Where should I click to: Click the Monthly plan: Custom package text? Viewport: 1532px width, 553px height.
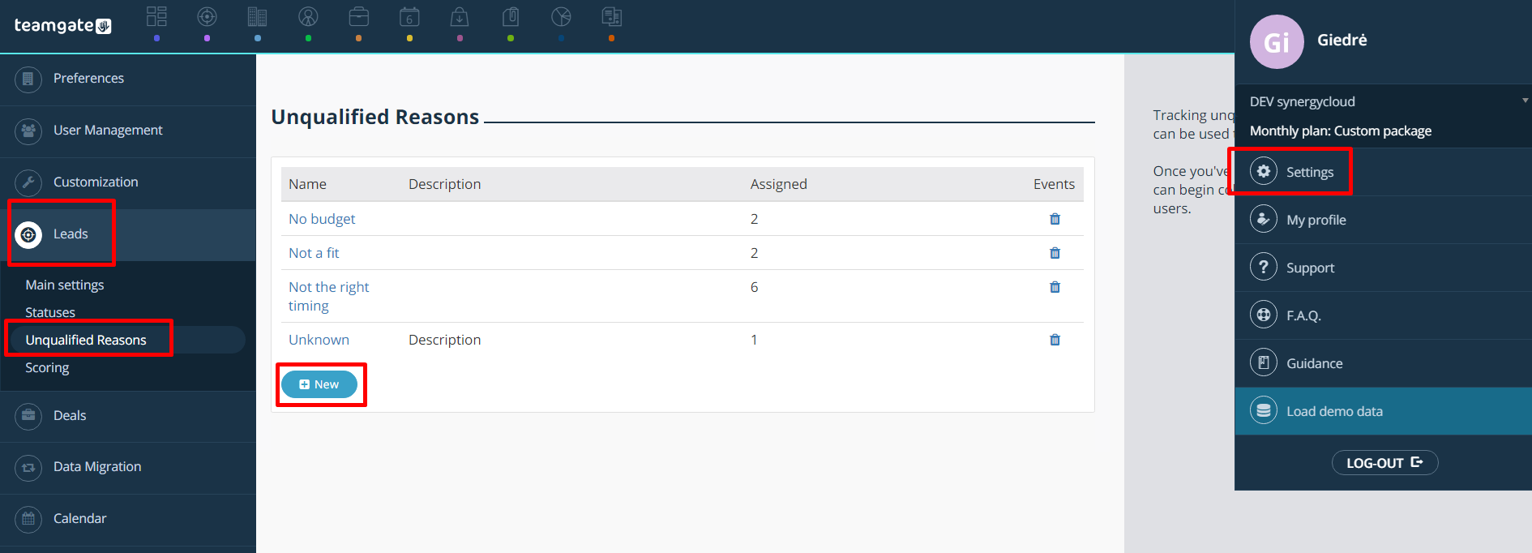coord(1341,131)
